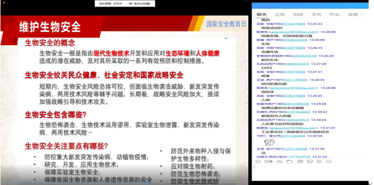Open the folder file-send icon
This screenshot has height=185, width=374.
pos(289,162)
